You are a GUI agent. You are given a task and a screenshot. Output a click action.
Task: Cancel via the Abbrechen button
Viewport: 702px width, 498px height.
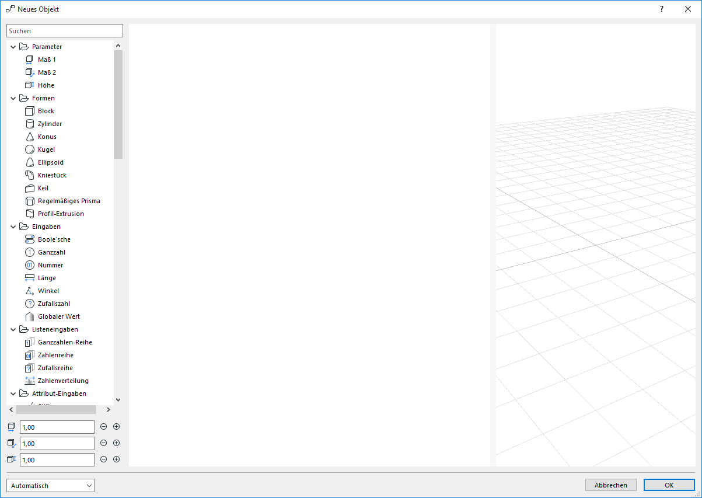coord(610,485)
